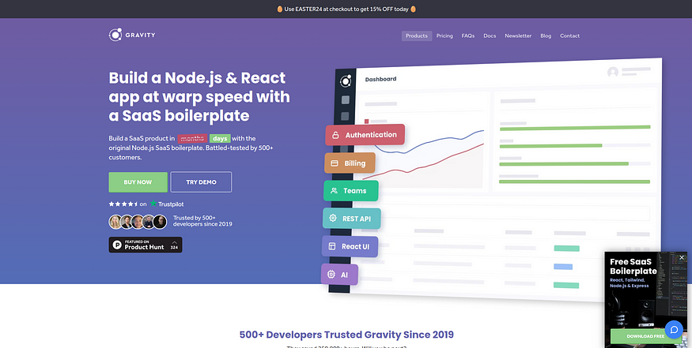Click the TRY DEMO button

pyautogui.click(x=201, y=182)
